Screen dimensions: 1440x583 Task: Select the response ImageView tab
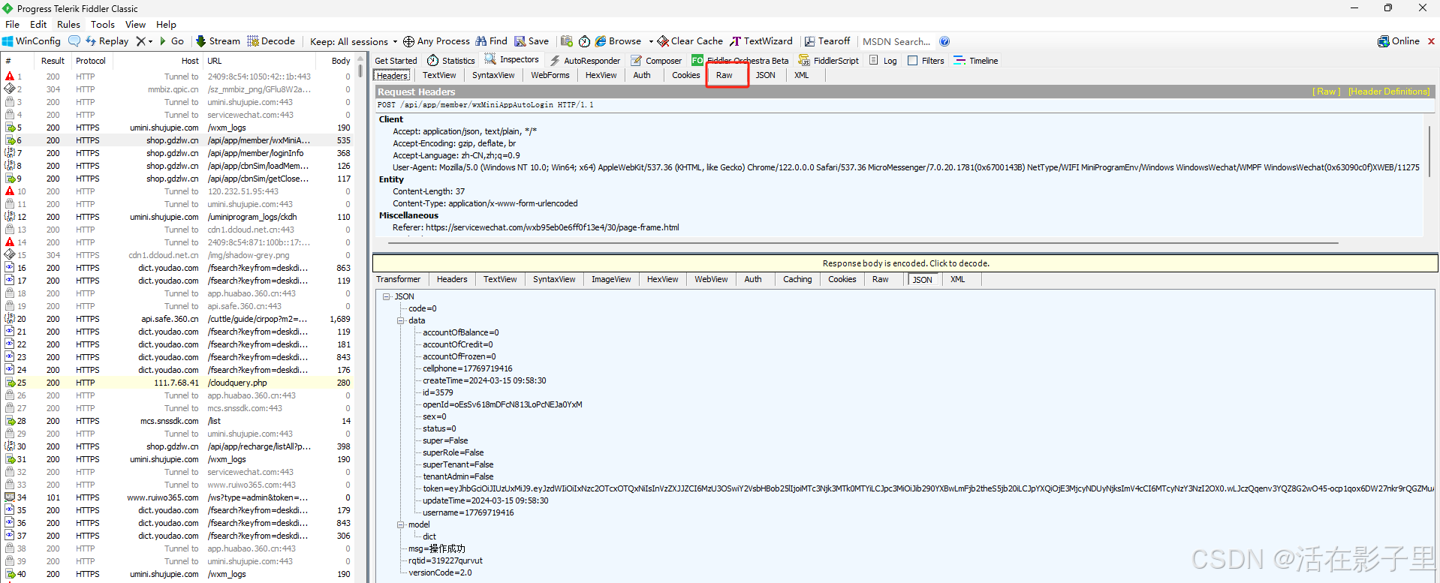611,279
